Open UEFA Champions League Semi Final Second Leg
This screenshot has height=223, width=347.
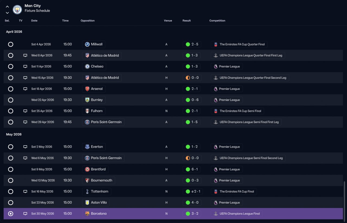pos(248,158)
